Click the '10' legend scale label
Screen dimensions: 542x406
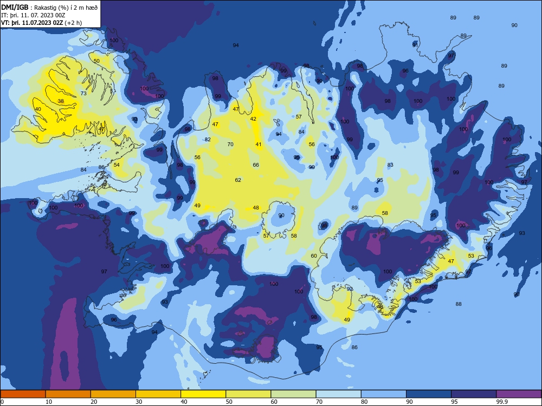coord(49,402)
